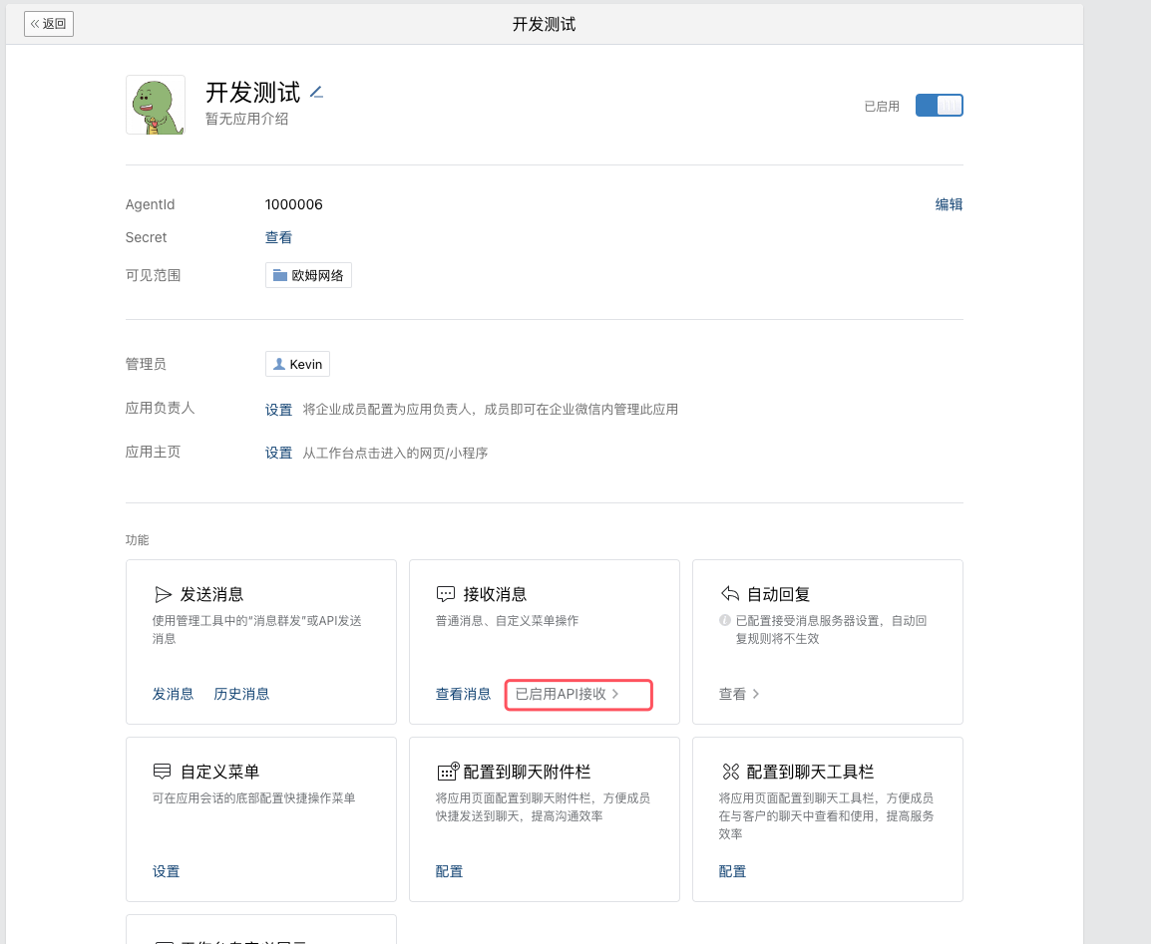
Task: Click the AgentId value 1000006
Action: tap(293, 204)
